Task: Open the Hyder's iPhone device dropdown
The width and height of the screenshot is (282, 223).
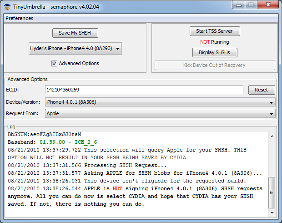Action: pos(75,48)
